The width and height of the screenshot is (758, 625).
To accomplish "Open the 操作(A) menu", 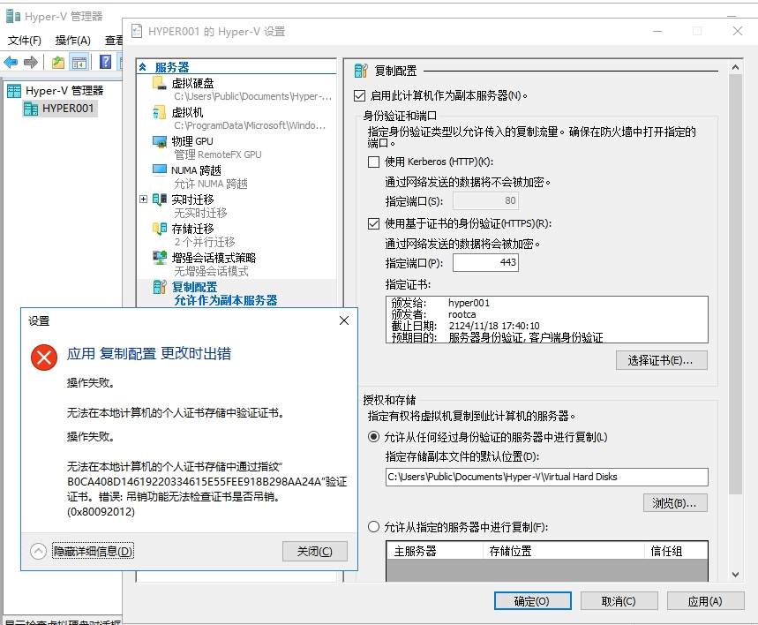I will (x=73, y=40).
